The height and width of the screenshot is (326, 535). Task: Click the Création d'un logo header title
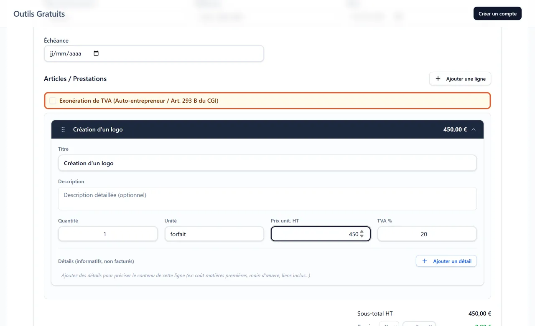pyautogui.click(x=98, y=129)
